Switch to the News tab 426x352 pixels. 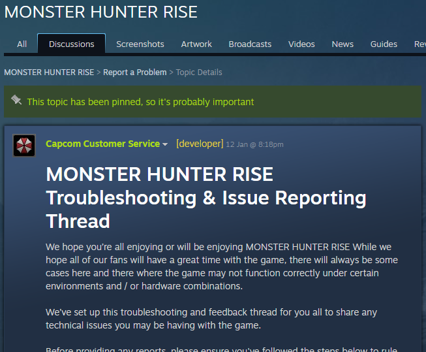(x=342, y=44)
